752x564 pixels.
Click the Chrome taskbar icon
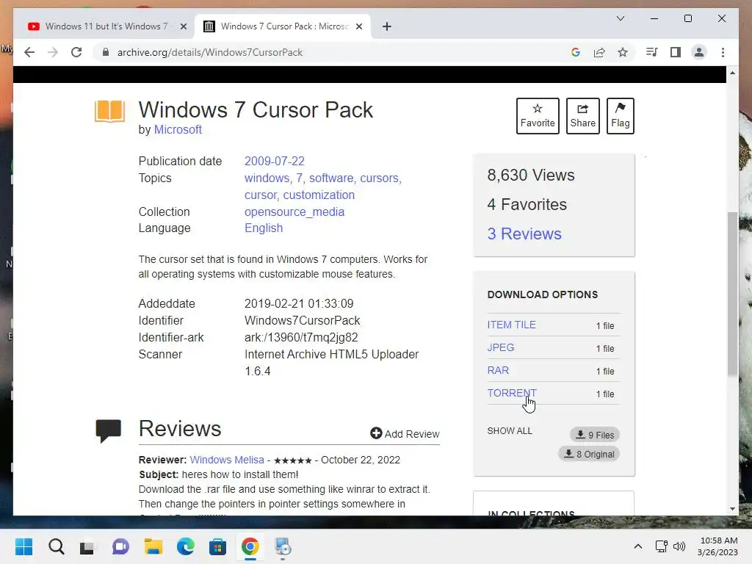pos(250,546)
